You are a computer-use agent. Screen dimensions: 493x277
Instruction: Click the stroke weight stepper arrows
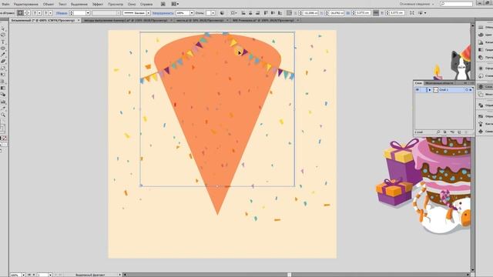(x=71, y=13)
